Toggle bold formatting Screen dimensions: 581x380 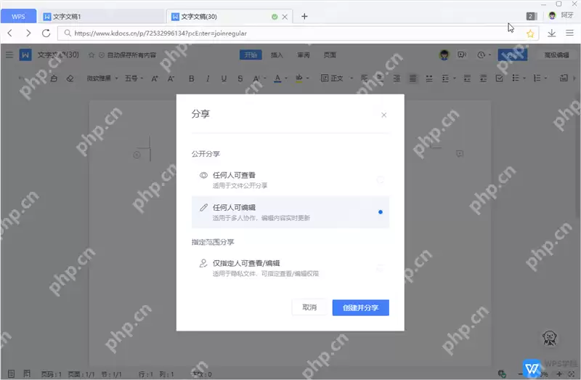(x=192, y=78)
